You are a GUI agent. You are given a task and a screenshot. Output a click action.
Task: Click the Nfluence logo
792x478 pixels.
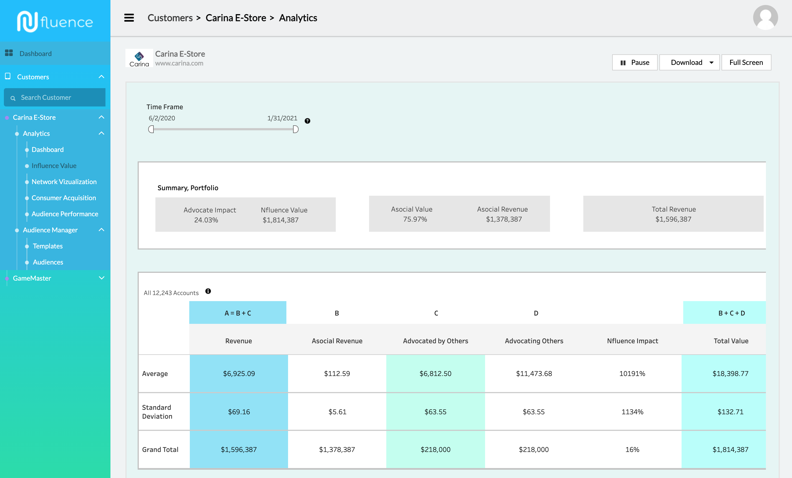coord(55,22)
